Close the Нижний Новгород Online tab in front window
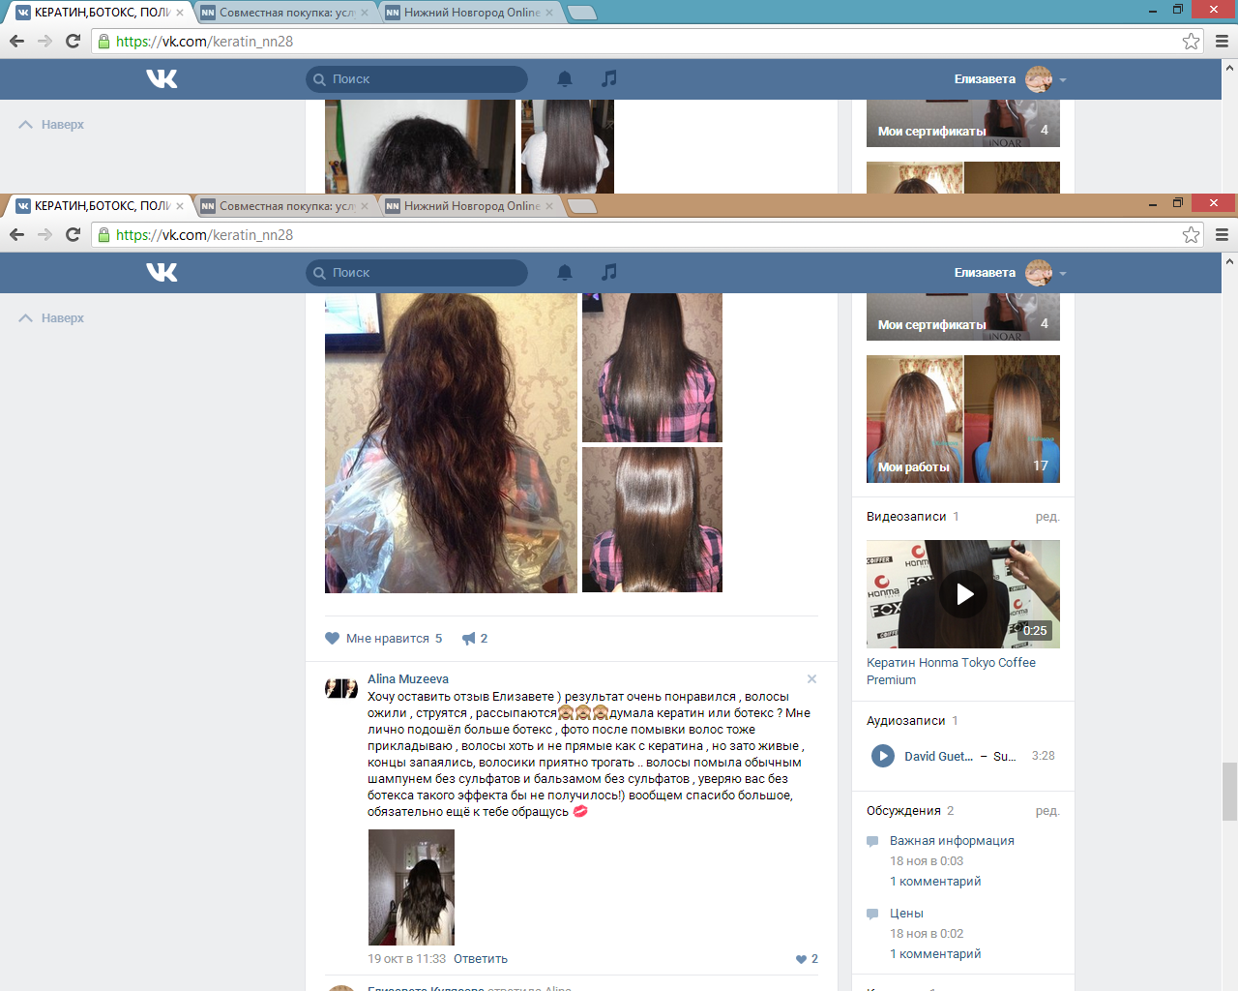Viewport: 1238px width, 991px height. 549,206
